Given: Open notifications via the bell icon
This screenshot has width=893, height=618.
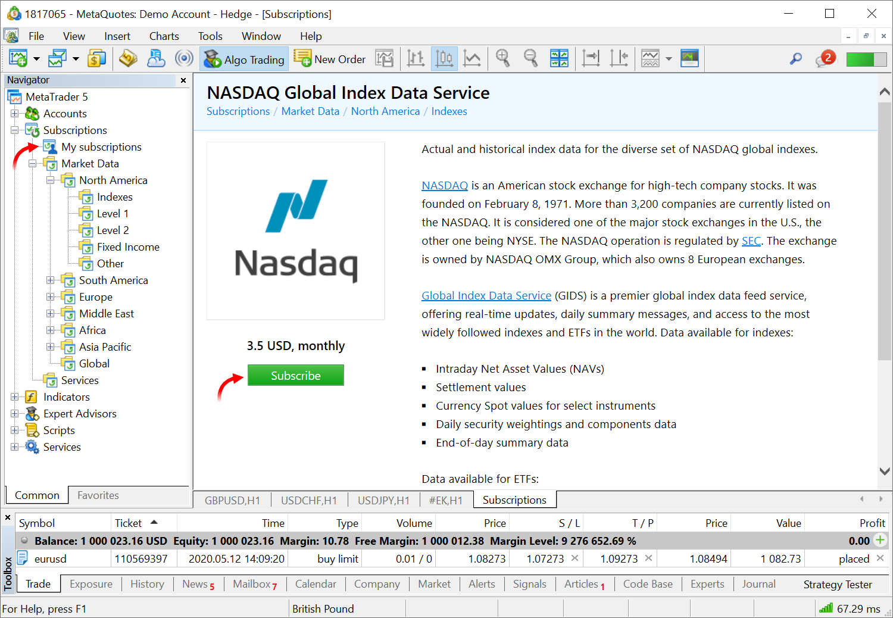Looking at the screenshot, I should coord(825,58).
